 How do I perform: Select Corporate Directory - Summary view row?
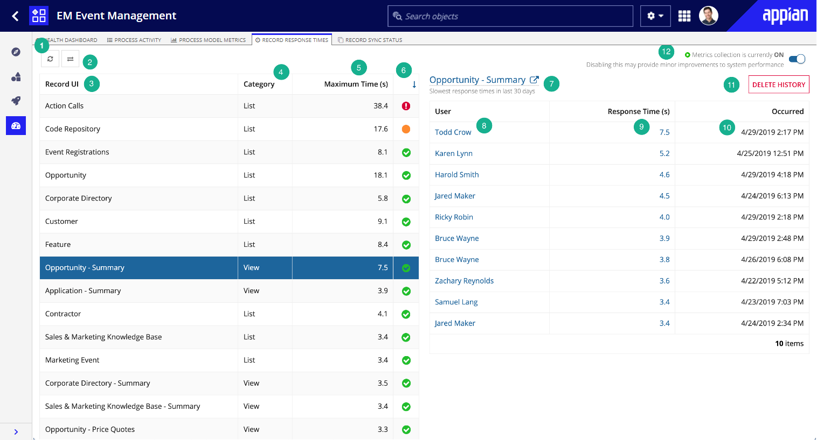229,384
